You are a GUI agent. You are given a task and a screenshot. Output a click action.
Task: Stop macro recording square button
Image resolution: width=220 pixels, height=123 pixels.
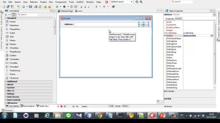tap(65, 106)
